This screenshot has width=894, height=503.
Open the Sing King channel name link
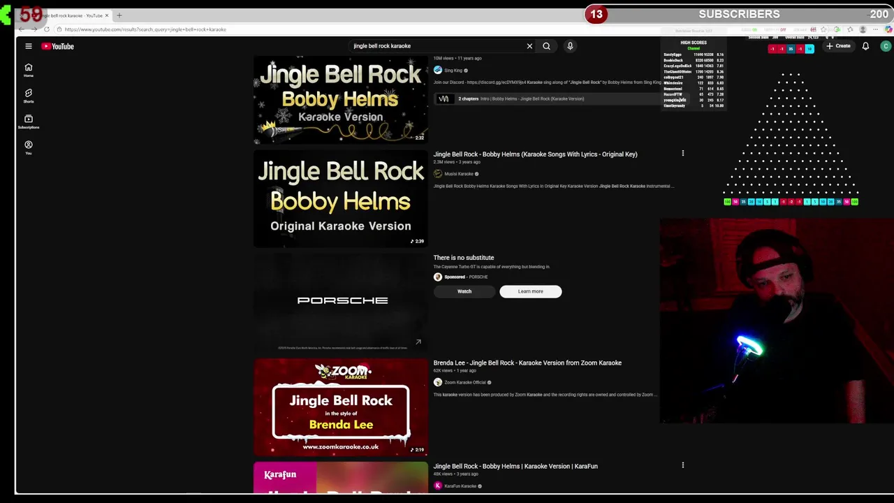[453, 71]
